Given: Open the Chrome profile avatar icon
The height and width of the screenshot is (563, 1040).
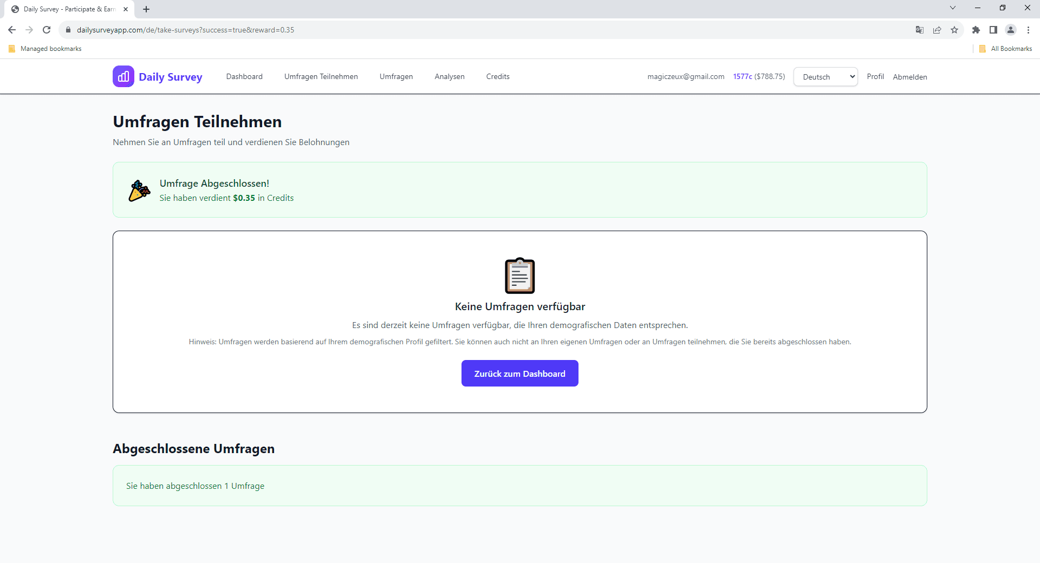Looking at the screenshot, I should [x=1010, y=30].
